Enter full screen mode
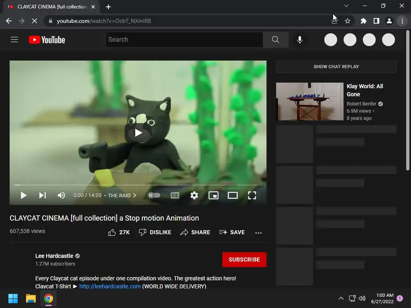411x308 pixels. tap(252, 195)
